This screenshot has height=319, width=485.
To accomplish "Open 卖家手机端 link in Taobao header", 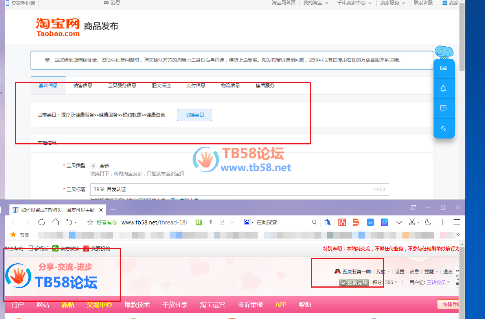I will pyautogui.click(x=20, y=3).
